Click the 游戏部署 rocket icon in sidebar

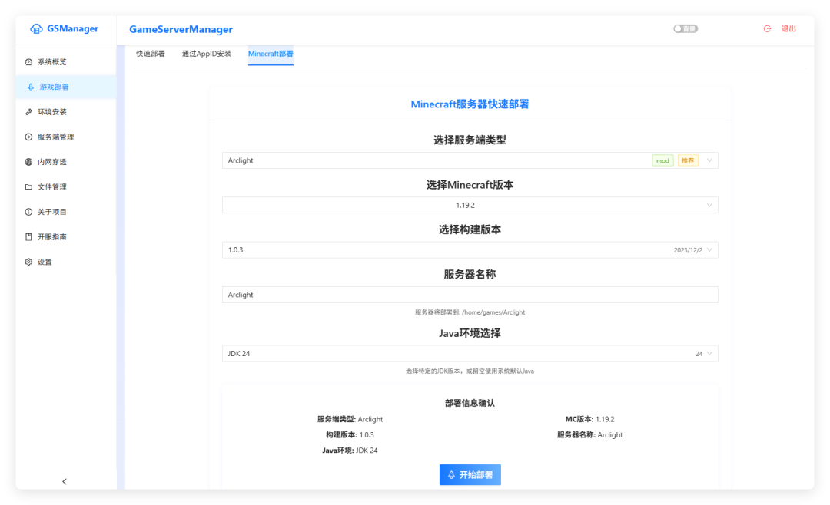click(x=31, y=87)
